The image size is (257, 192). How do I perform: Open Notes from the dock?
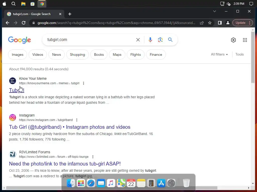[141, 183]
